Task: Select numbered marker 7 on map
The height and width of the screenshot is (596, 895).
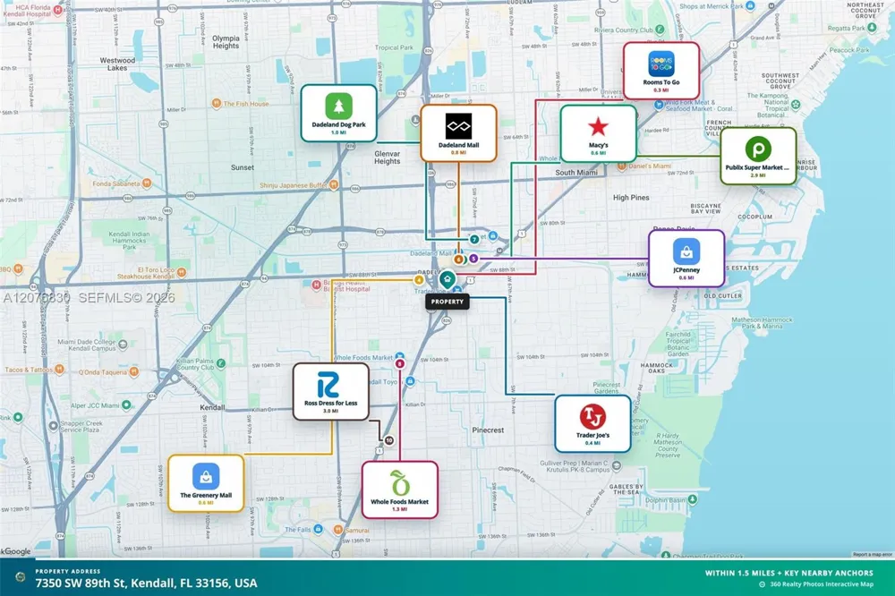Action: click(x=474, y=240)
